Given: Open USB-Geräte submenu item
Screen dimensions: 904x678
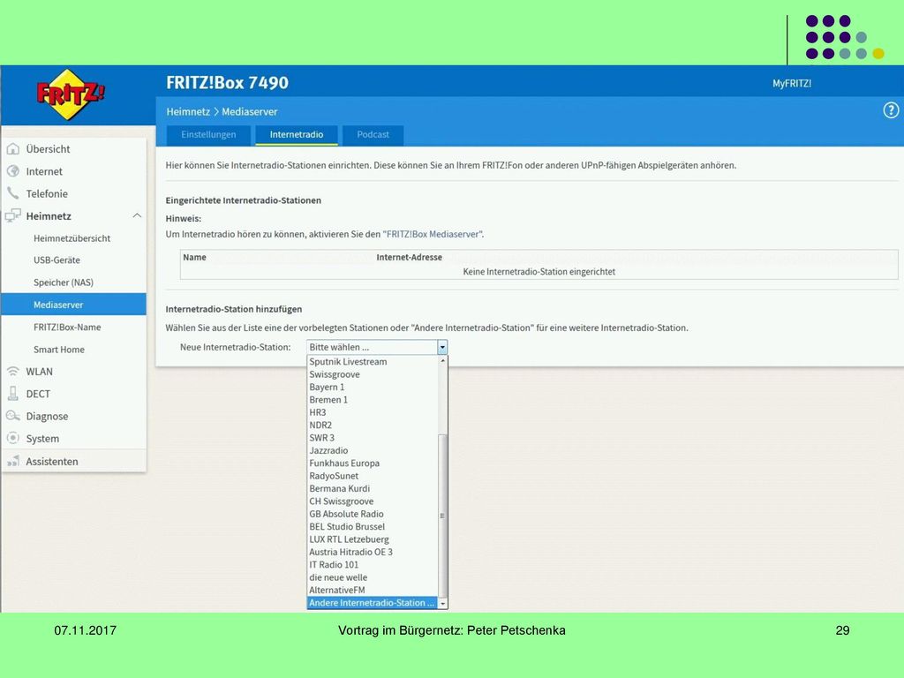Looking at the screenshot, I should [56, 260].
